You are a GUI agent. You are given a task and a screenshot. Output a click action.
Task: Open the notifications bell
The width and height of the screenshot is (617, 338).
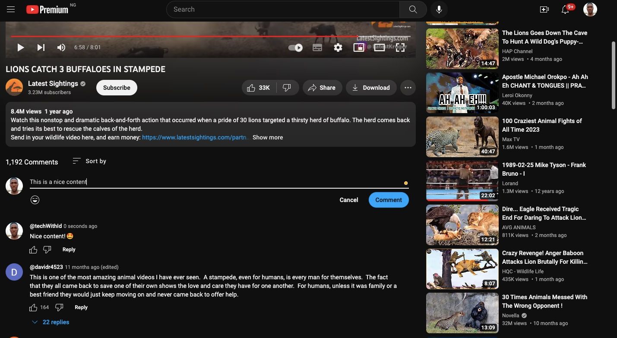[x=565, y=9]
